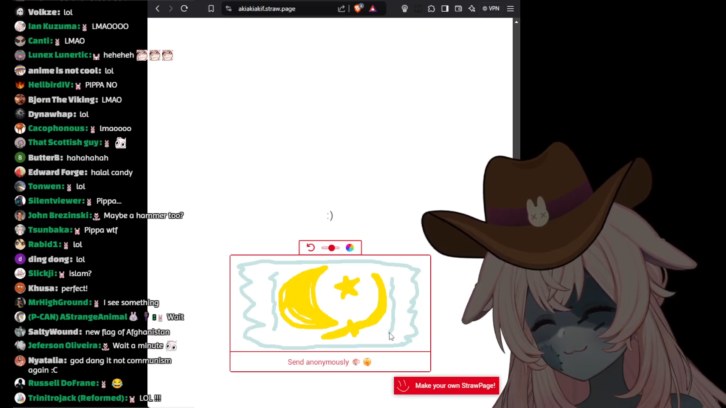The width and height of the screenshot is (726, 408).
Task: Undo the last drawing stroke
Action: coord(310,247)
